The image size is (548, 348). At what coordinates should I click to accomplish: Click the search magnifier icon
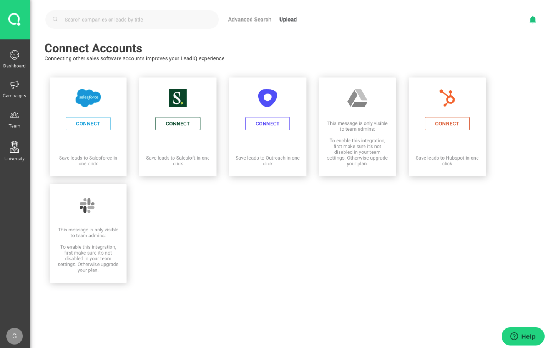pyautogui.click(x=55, y=19)
